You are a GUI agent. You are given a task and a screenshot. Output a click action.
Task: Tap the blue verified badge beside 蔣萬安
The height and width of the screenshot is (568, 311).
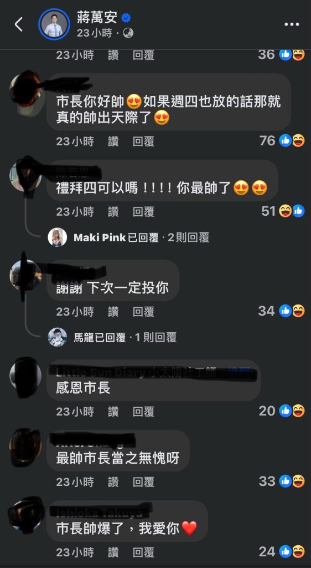[126, 18]
